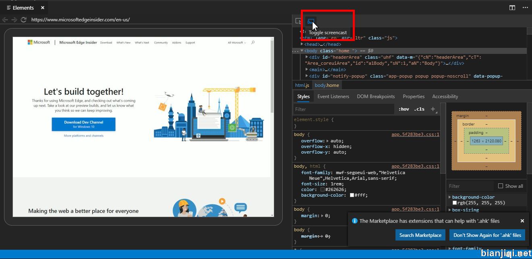
Task: Click the Search Marketplace button
Action: (x=420, y=235)
